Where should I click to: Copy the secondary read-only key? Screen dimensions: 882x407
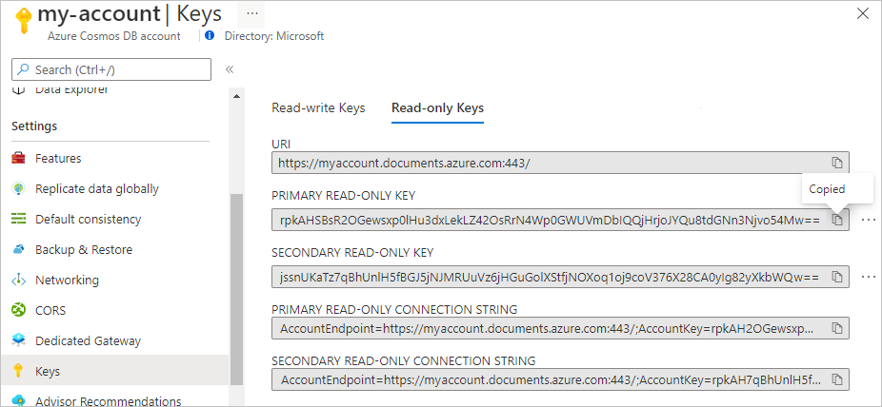pos(837,277)
